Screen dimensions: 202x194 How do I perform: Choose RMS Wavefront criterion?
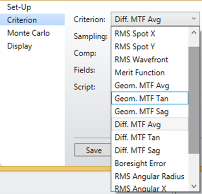(x=150, y=60)
